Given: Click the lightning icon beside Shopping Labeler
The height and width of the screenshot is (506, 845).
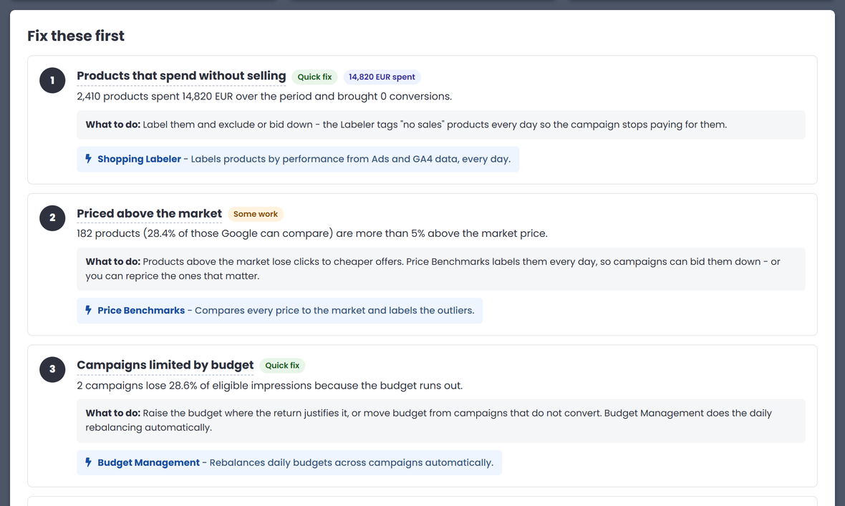Looking at the screenshot, I should (x=88, y=159).
